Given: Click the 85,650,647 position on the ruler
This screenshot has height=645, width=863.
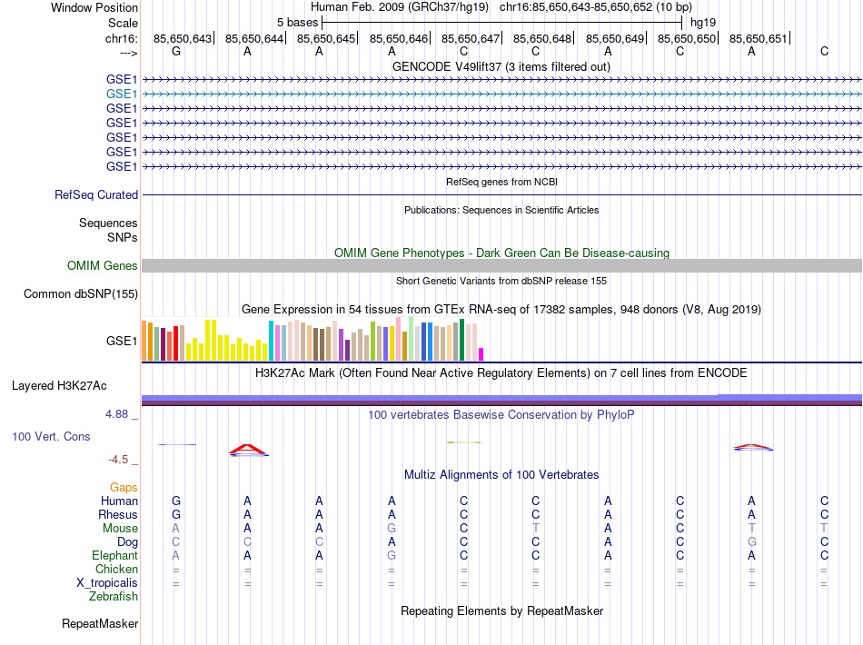Looking at the screenshot, I should [471, 38].
